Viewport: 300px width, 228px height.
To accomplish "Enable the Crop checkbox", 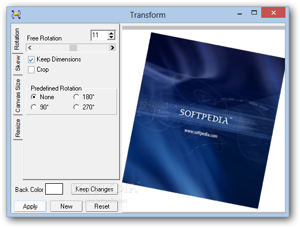I will point(31,70).
